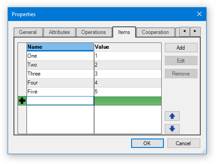This screenshot has height=164, width=216.
Task: Click the Value column header
Action: [x=128, y=47]
